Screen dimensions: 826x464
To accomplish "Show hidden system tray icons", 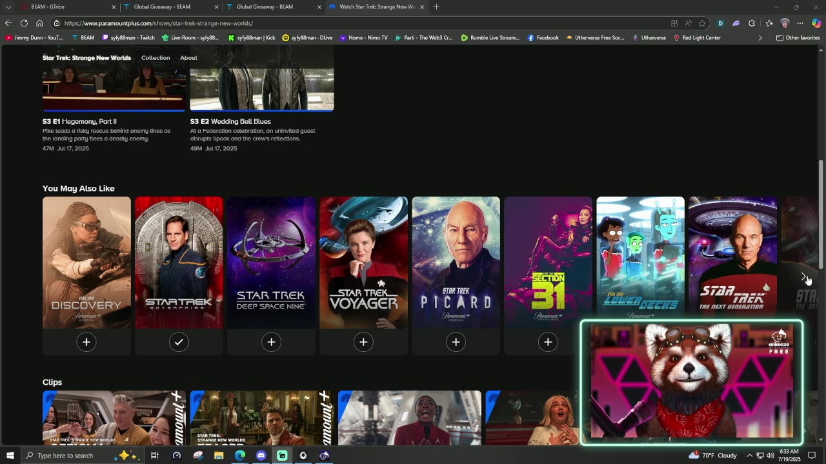I will [x=750, y=456].
